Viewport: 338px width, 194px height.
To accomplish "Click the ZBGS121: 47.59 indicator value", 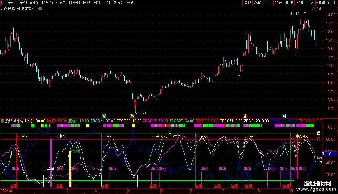I will click(x=284, y=121).
